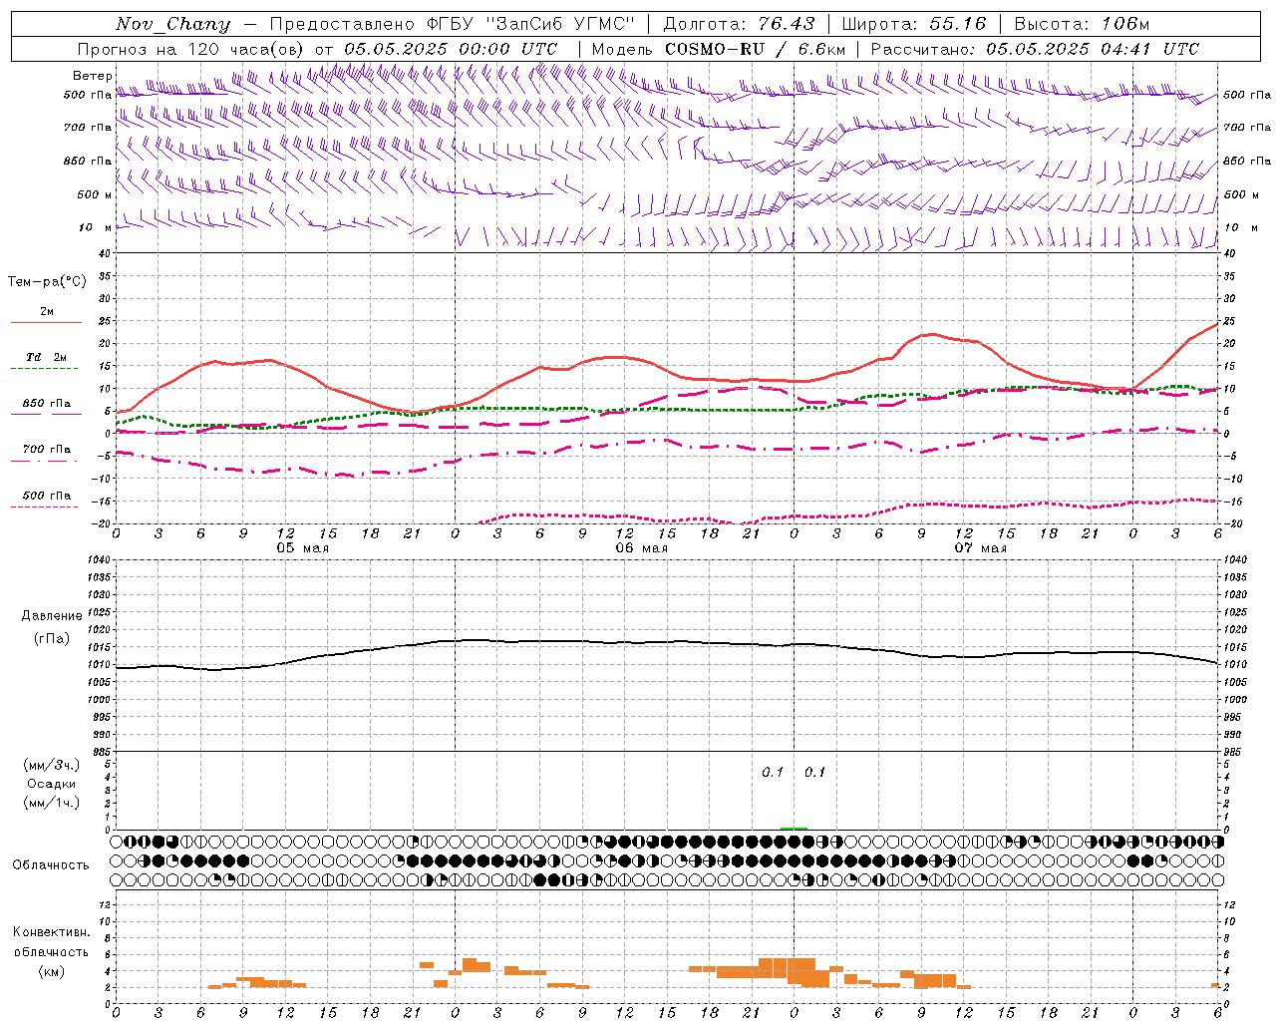Click the station name Nov_Chany in the header
This screenshot has height=1021, width=1276.
[x=172, y=24]
